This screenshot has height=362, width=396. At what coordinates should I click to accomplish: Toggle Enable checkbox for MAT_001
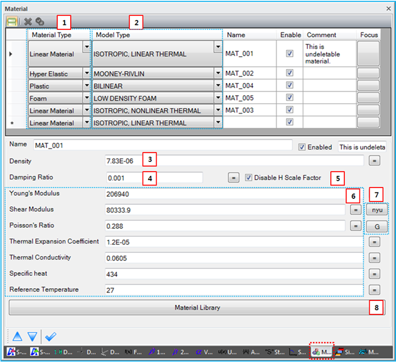(x=289, y=53)
